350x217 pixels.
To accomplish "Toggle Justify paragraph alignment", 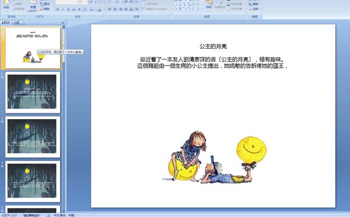I will pos(126,9).
